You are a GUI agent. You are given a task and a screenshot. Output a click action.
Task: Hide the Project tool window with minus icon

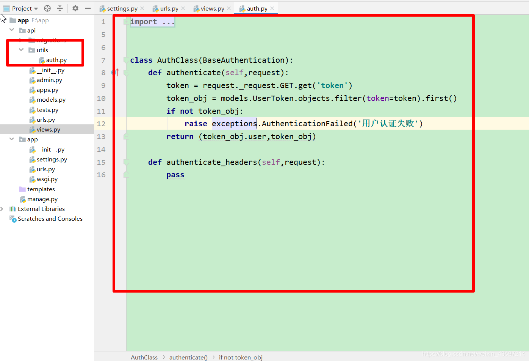[x=88, y=8]
